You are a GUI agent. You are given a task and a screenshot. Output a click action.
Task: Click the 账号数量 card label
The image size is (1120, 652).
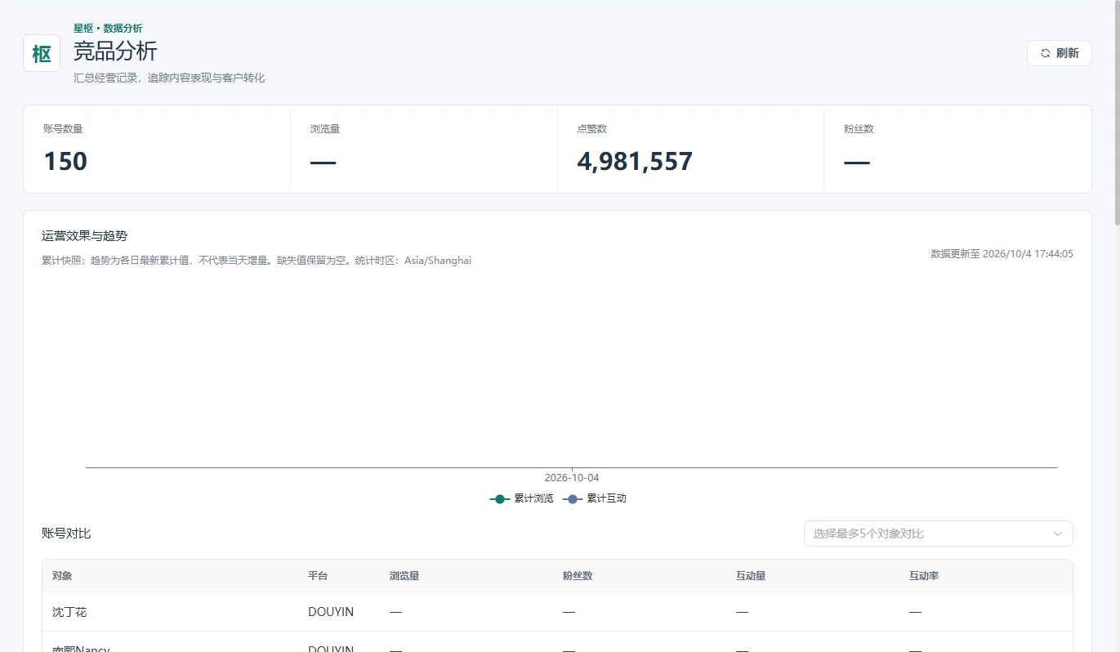63,129
